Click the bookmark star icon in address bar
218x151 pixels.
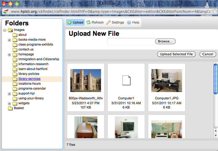(x=215, y=11)
